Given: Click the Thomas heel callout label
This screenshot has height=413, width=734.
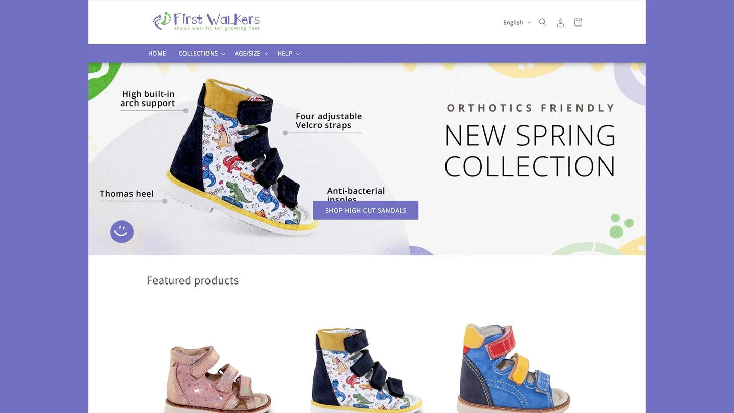Looking at the screenshot, I should [x=127, y=194].
